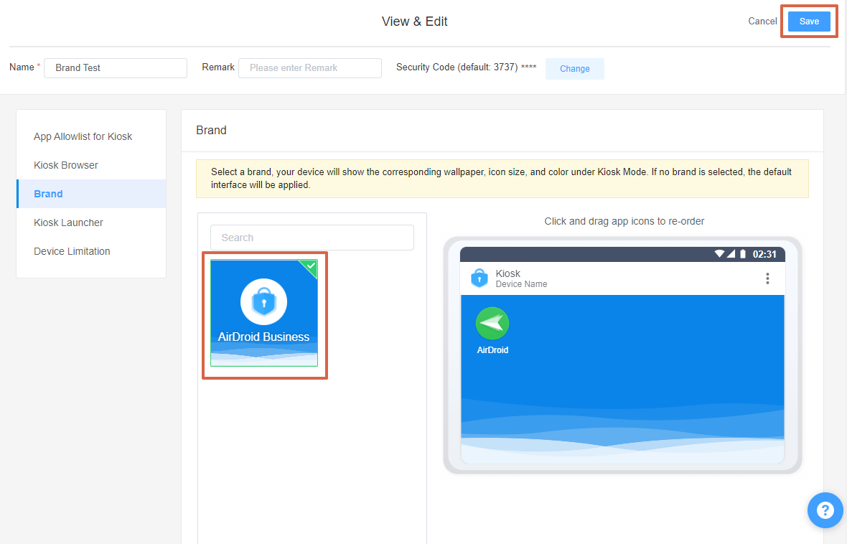The height and width of the screenshot is (544, 847).
Task: Click the Kiosk title in preview header
Action: click(507, 273)
